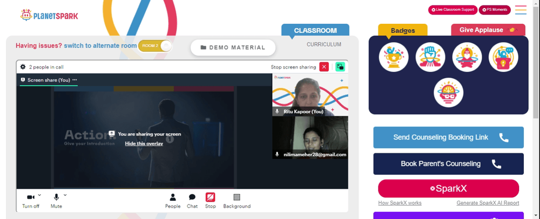Click Send Counseling Booking Link button
The height and width of the screenshot is (219, 540).
[x=448, y=138]
